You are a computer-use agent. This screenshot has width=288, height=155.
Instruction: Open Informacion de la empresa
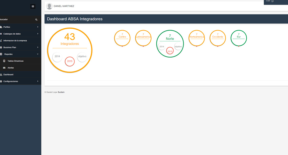pyautogui.click(x=20, y=41)
